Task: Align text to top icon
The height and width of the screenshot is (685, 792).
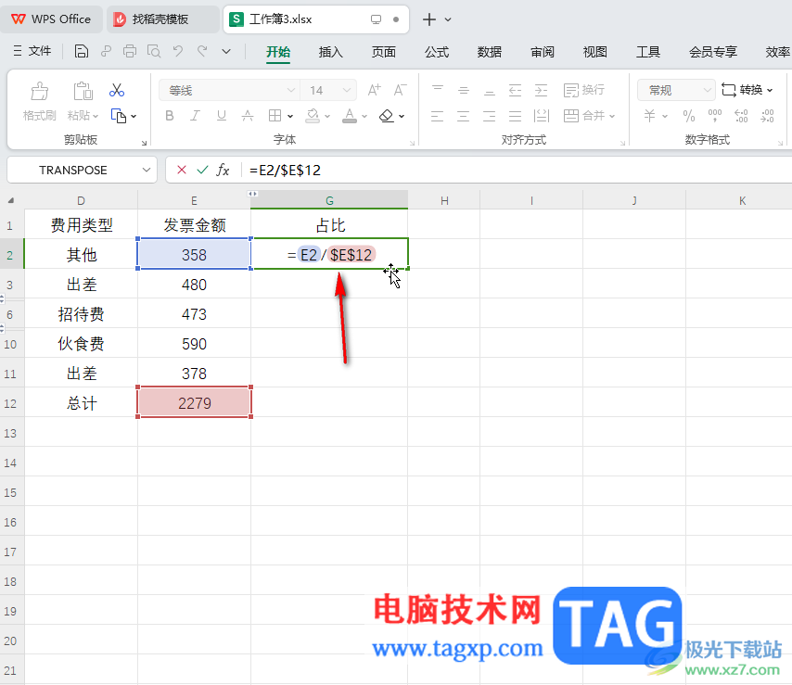Action: [438, 90]
